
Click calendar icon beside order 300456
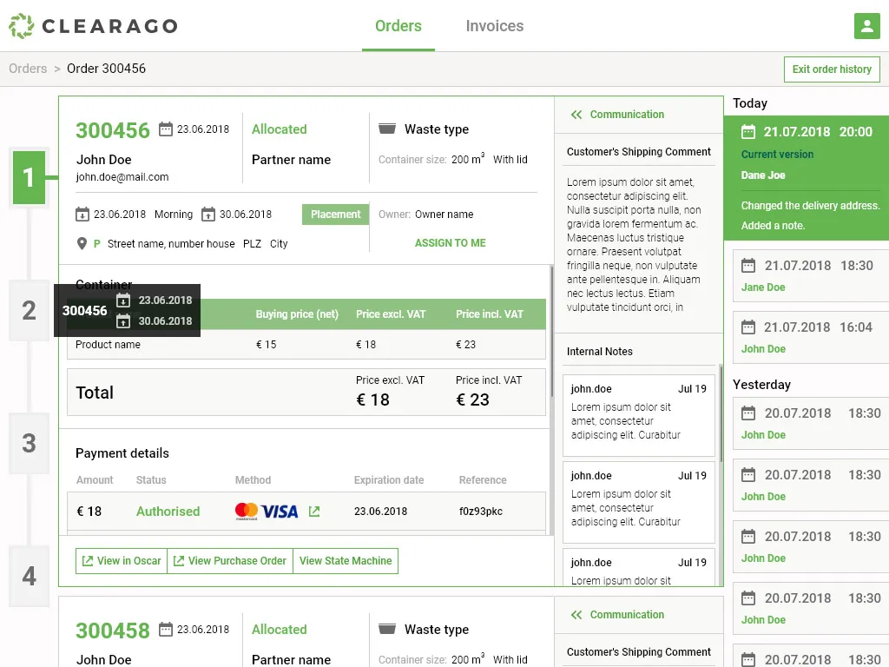coord(166,129)
